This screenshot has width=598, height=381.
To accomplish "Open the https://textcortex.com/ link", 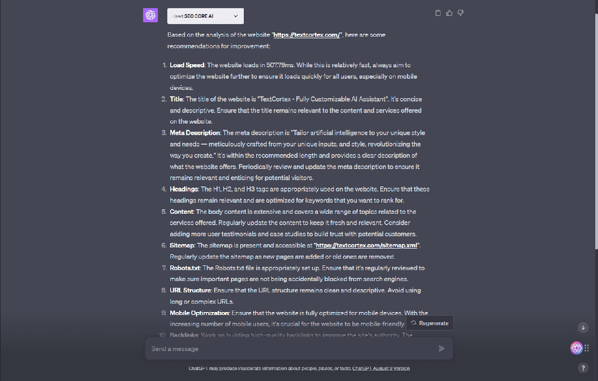I will 306,35.
